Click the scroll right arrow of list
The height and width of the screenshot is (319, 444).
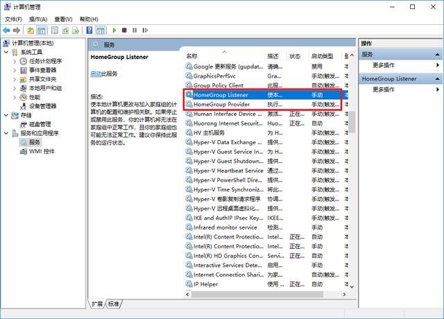pyautogui.click(x=344, y=294)
